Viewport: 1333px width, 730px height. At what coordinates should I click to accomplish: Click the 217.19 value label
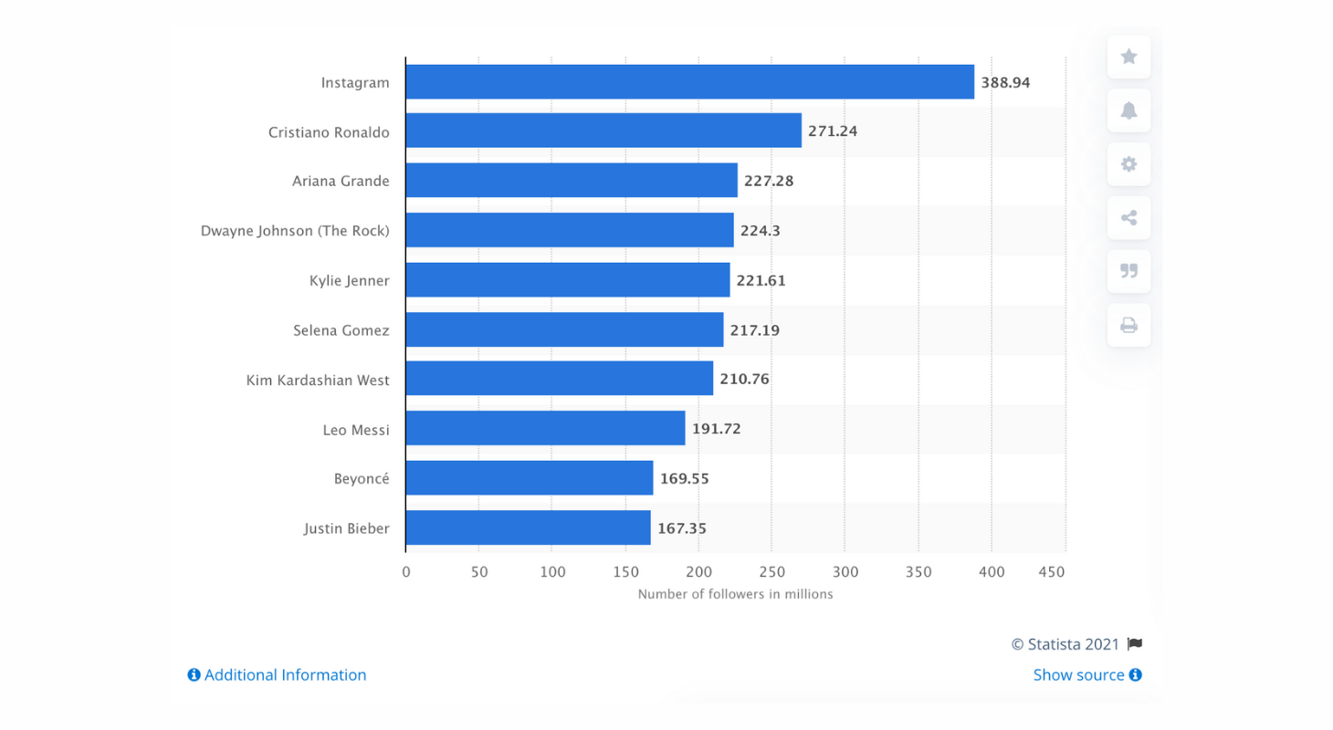pos(755,329)
